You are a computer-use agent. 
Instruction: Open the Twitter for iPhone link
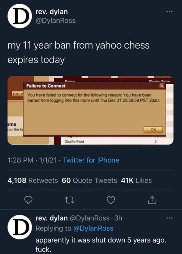(x=91, y=160)
